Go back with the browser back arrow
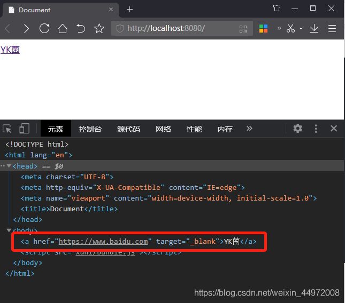The image size is (345, 303). [7, 28]
